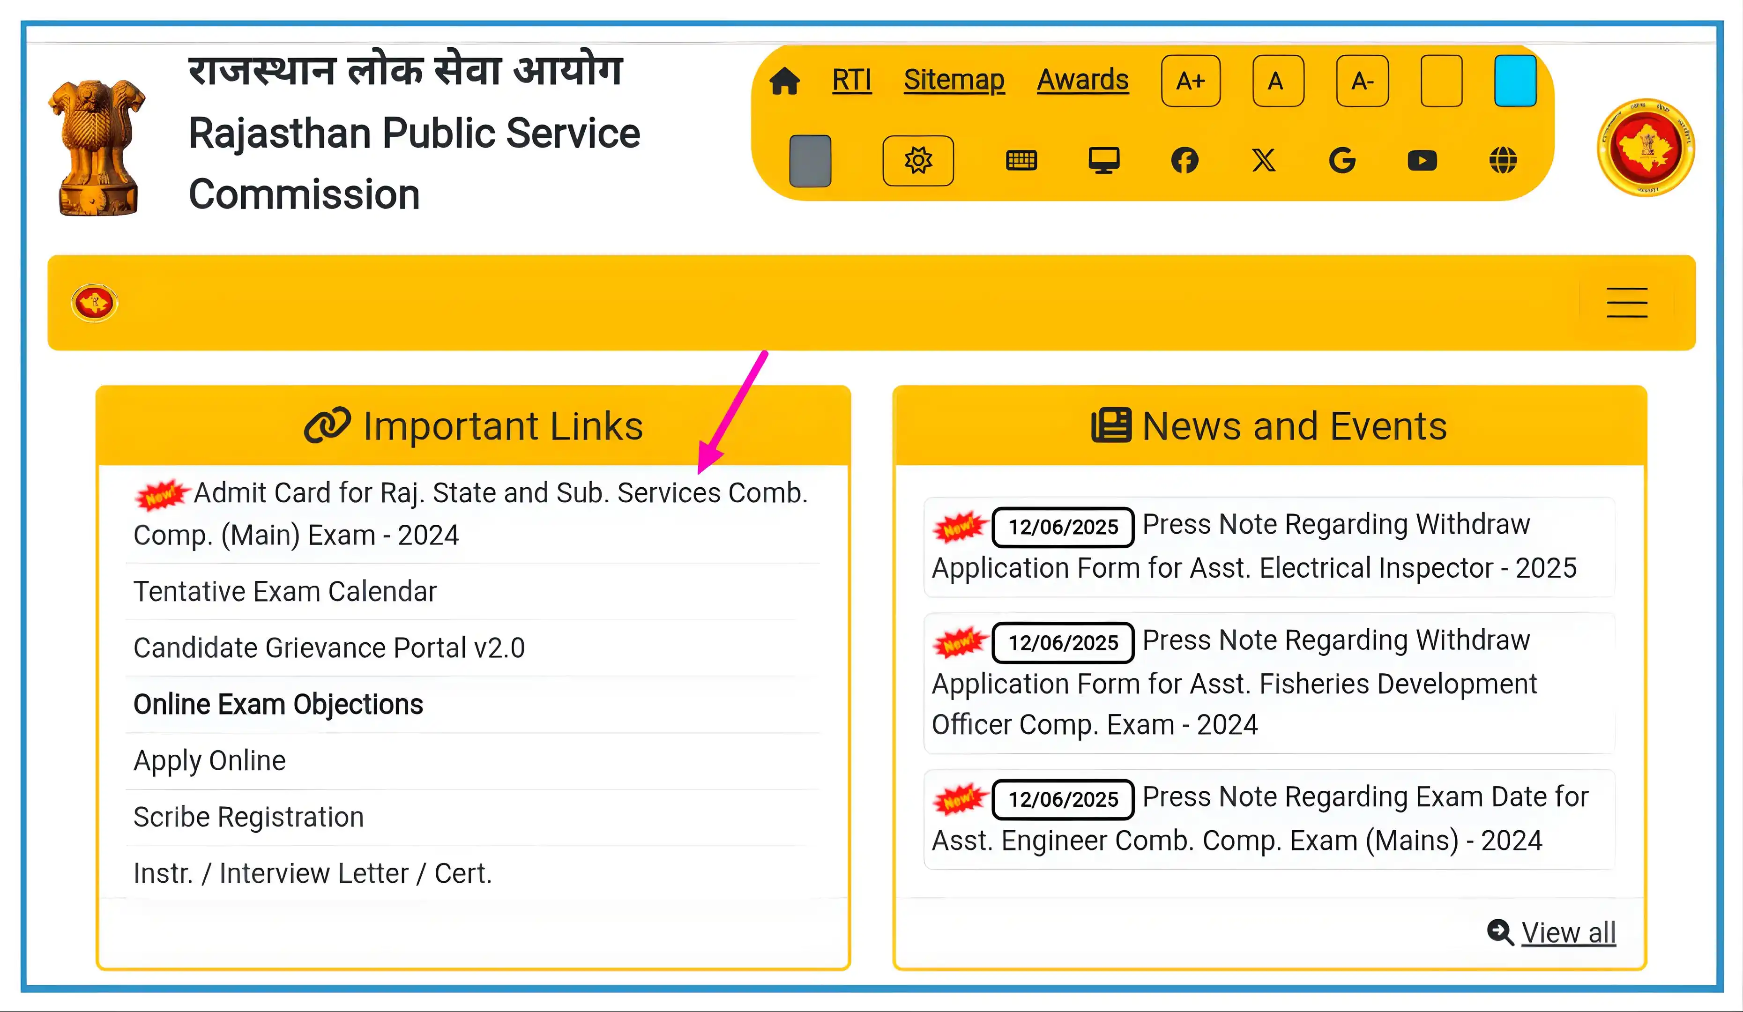Open Instr. / Interview Letter / Cert.
Screen dimensions: 1743x1012
(x=313, y=874)
